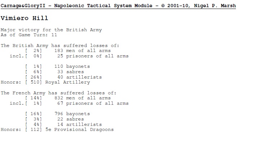
Task: Click 'Nigel P. Marsh' in the header
Action: coord(215,6)
